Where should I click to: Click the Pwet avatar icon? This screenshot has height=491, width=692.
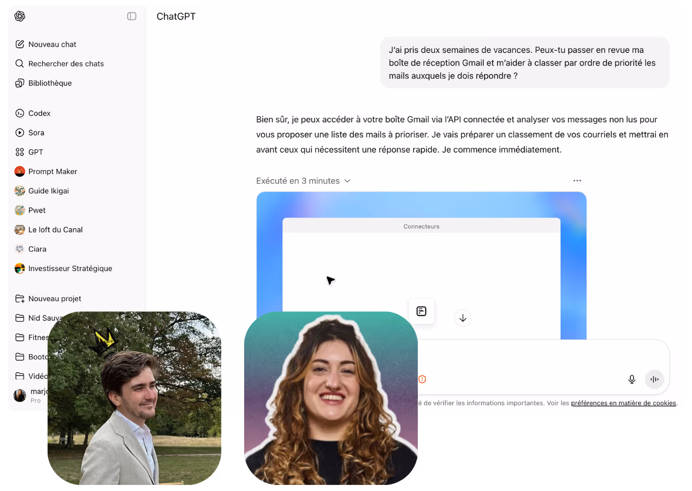(20, 210)
